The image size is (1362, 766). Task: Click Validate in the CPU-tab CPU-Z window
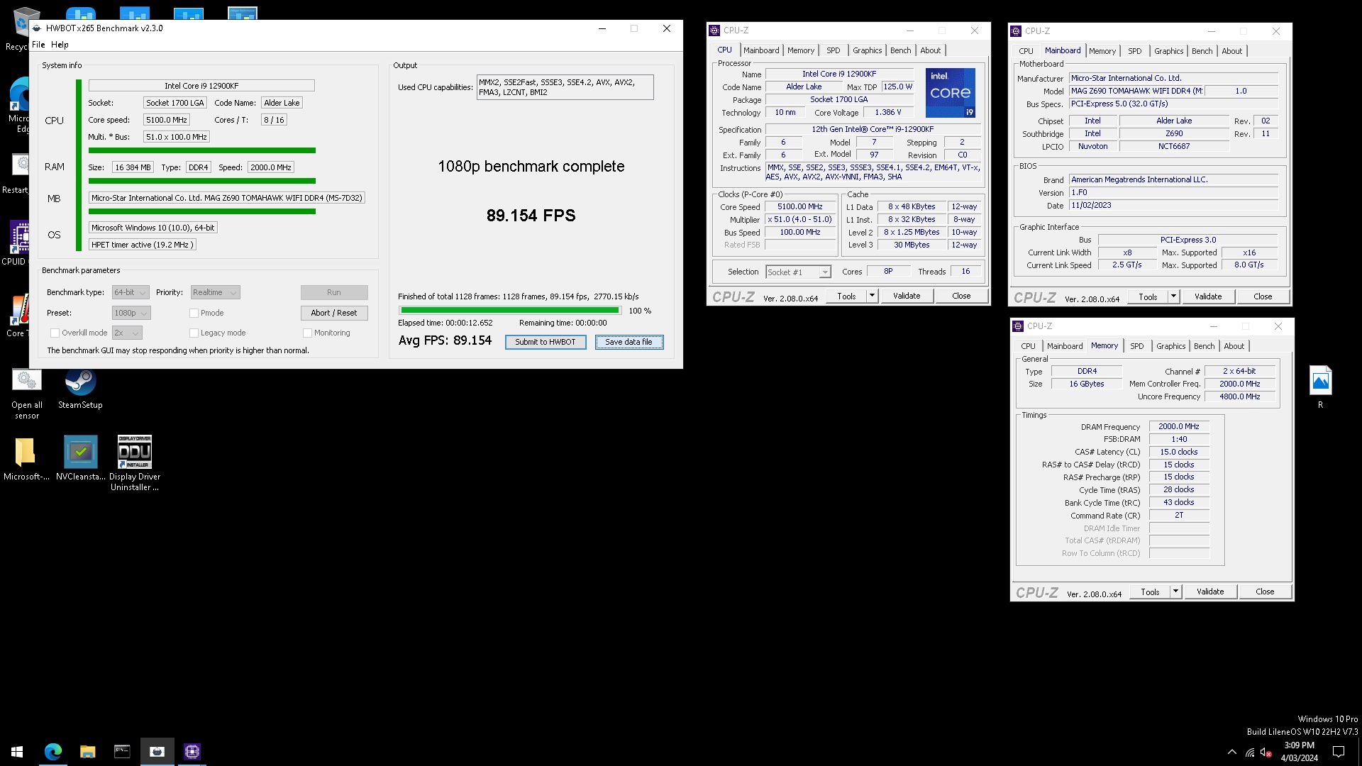[x=907, y=296]
